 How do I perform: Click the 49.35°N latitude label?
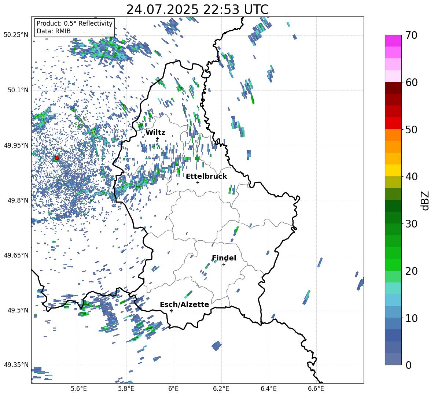[x=16, y=365]
